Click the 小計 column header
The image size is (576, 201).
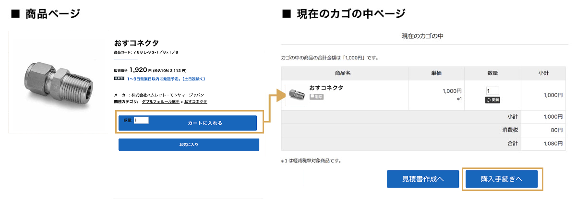[543, 73]
